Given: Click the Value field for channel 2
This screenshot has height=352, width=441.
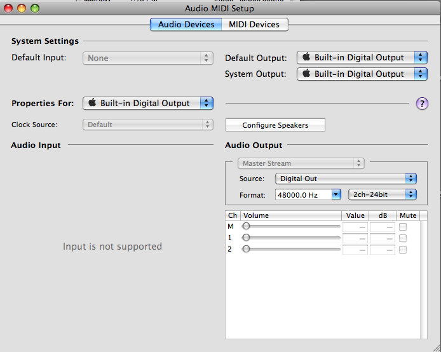Looking at the screenshot, I should pyautogui.click(x=355, y=250).
